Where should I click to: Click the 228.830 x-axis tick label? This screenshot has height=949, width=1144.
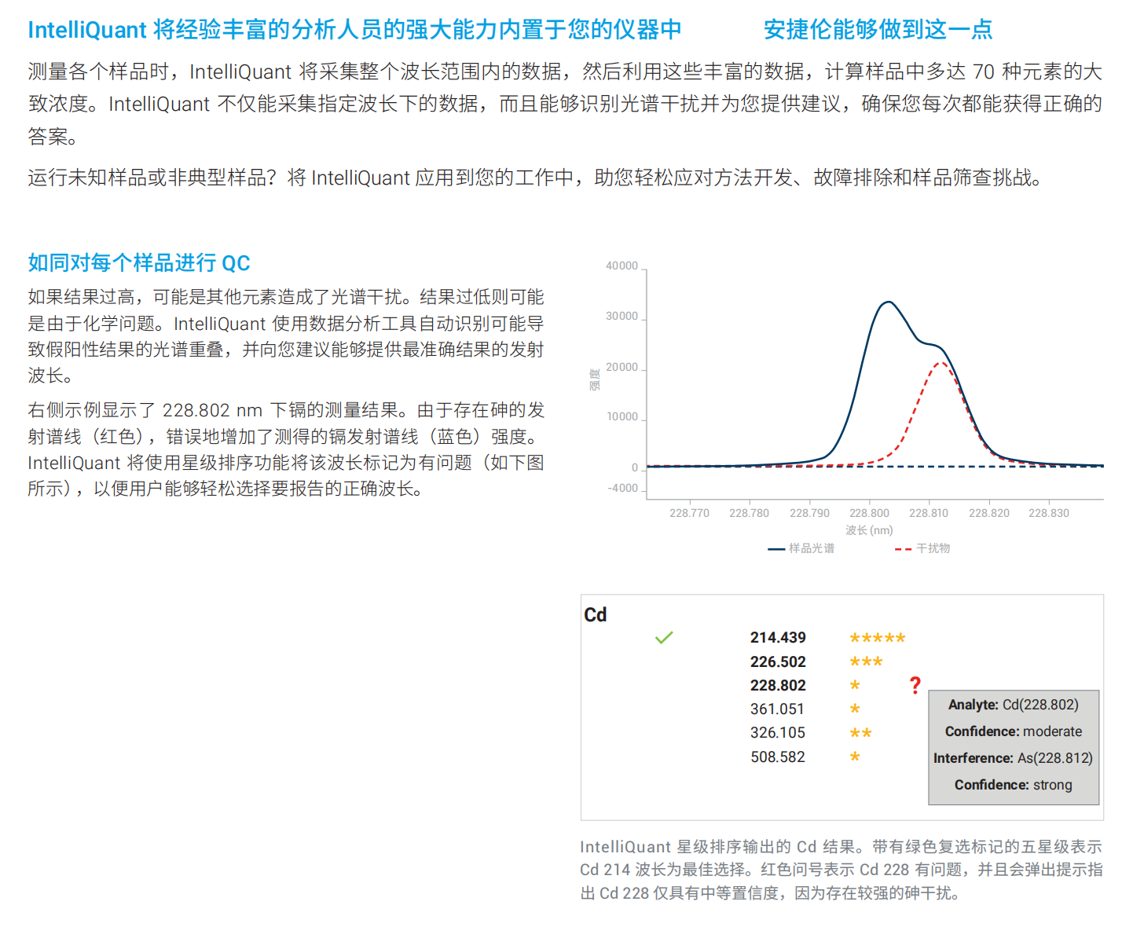[1049, 513]
